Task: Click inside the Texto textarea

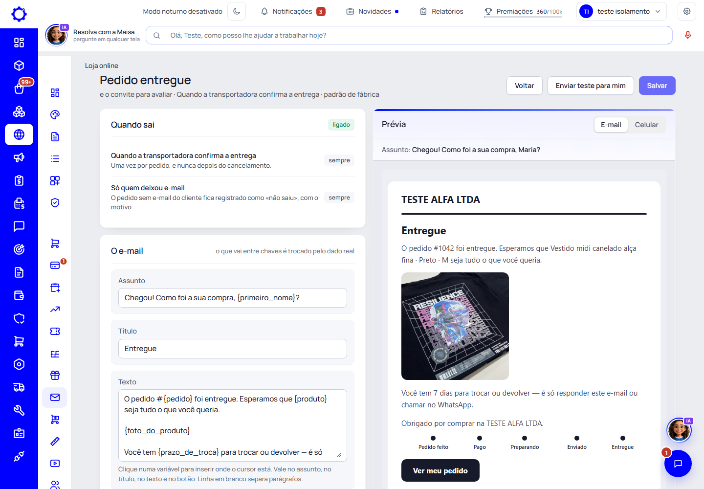Action: pyautogui.click(x=233, y=425)
